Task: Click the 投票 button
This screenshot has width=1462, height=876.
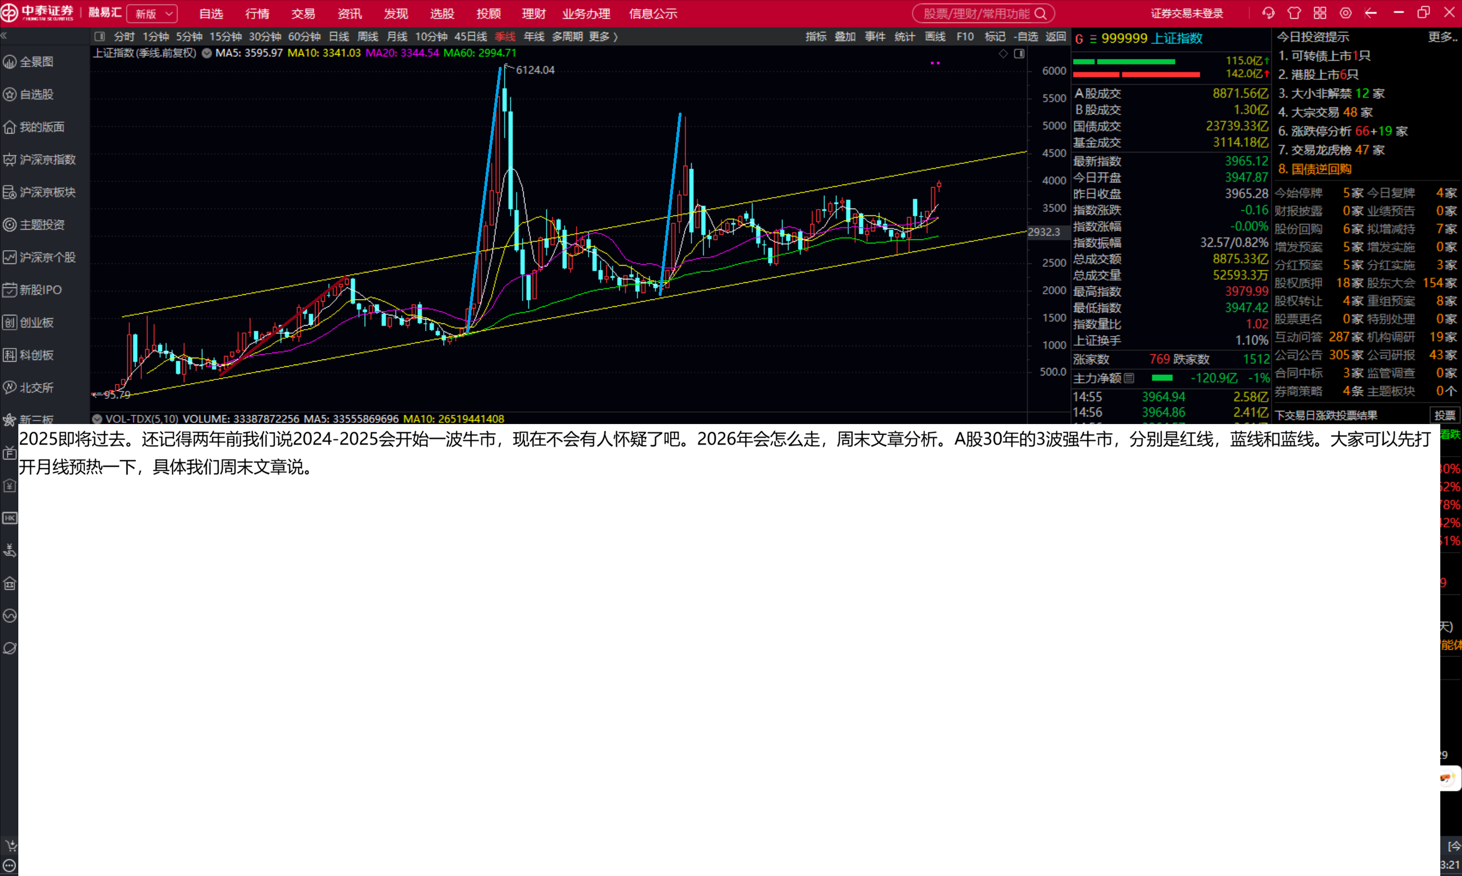Action: [1444, 415]
